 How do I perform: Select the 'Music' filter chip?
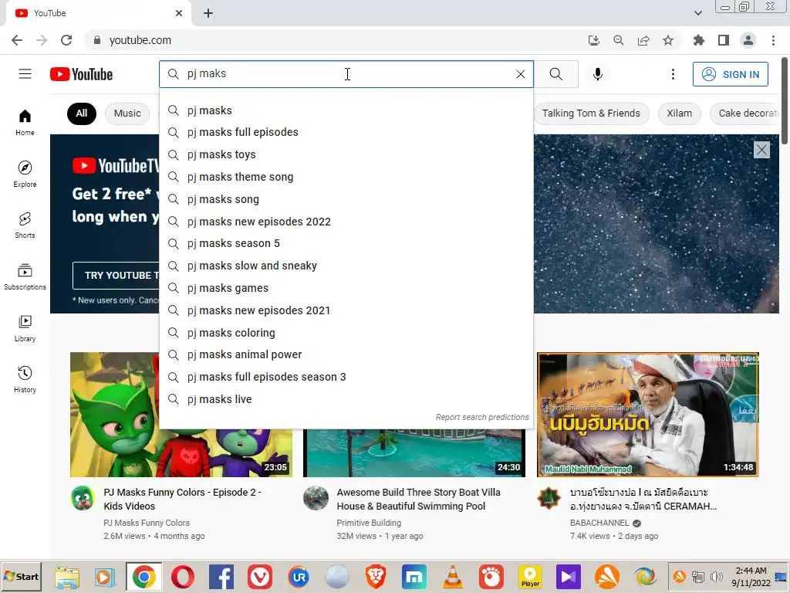pos(127,113)
